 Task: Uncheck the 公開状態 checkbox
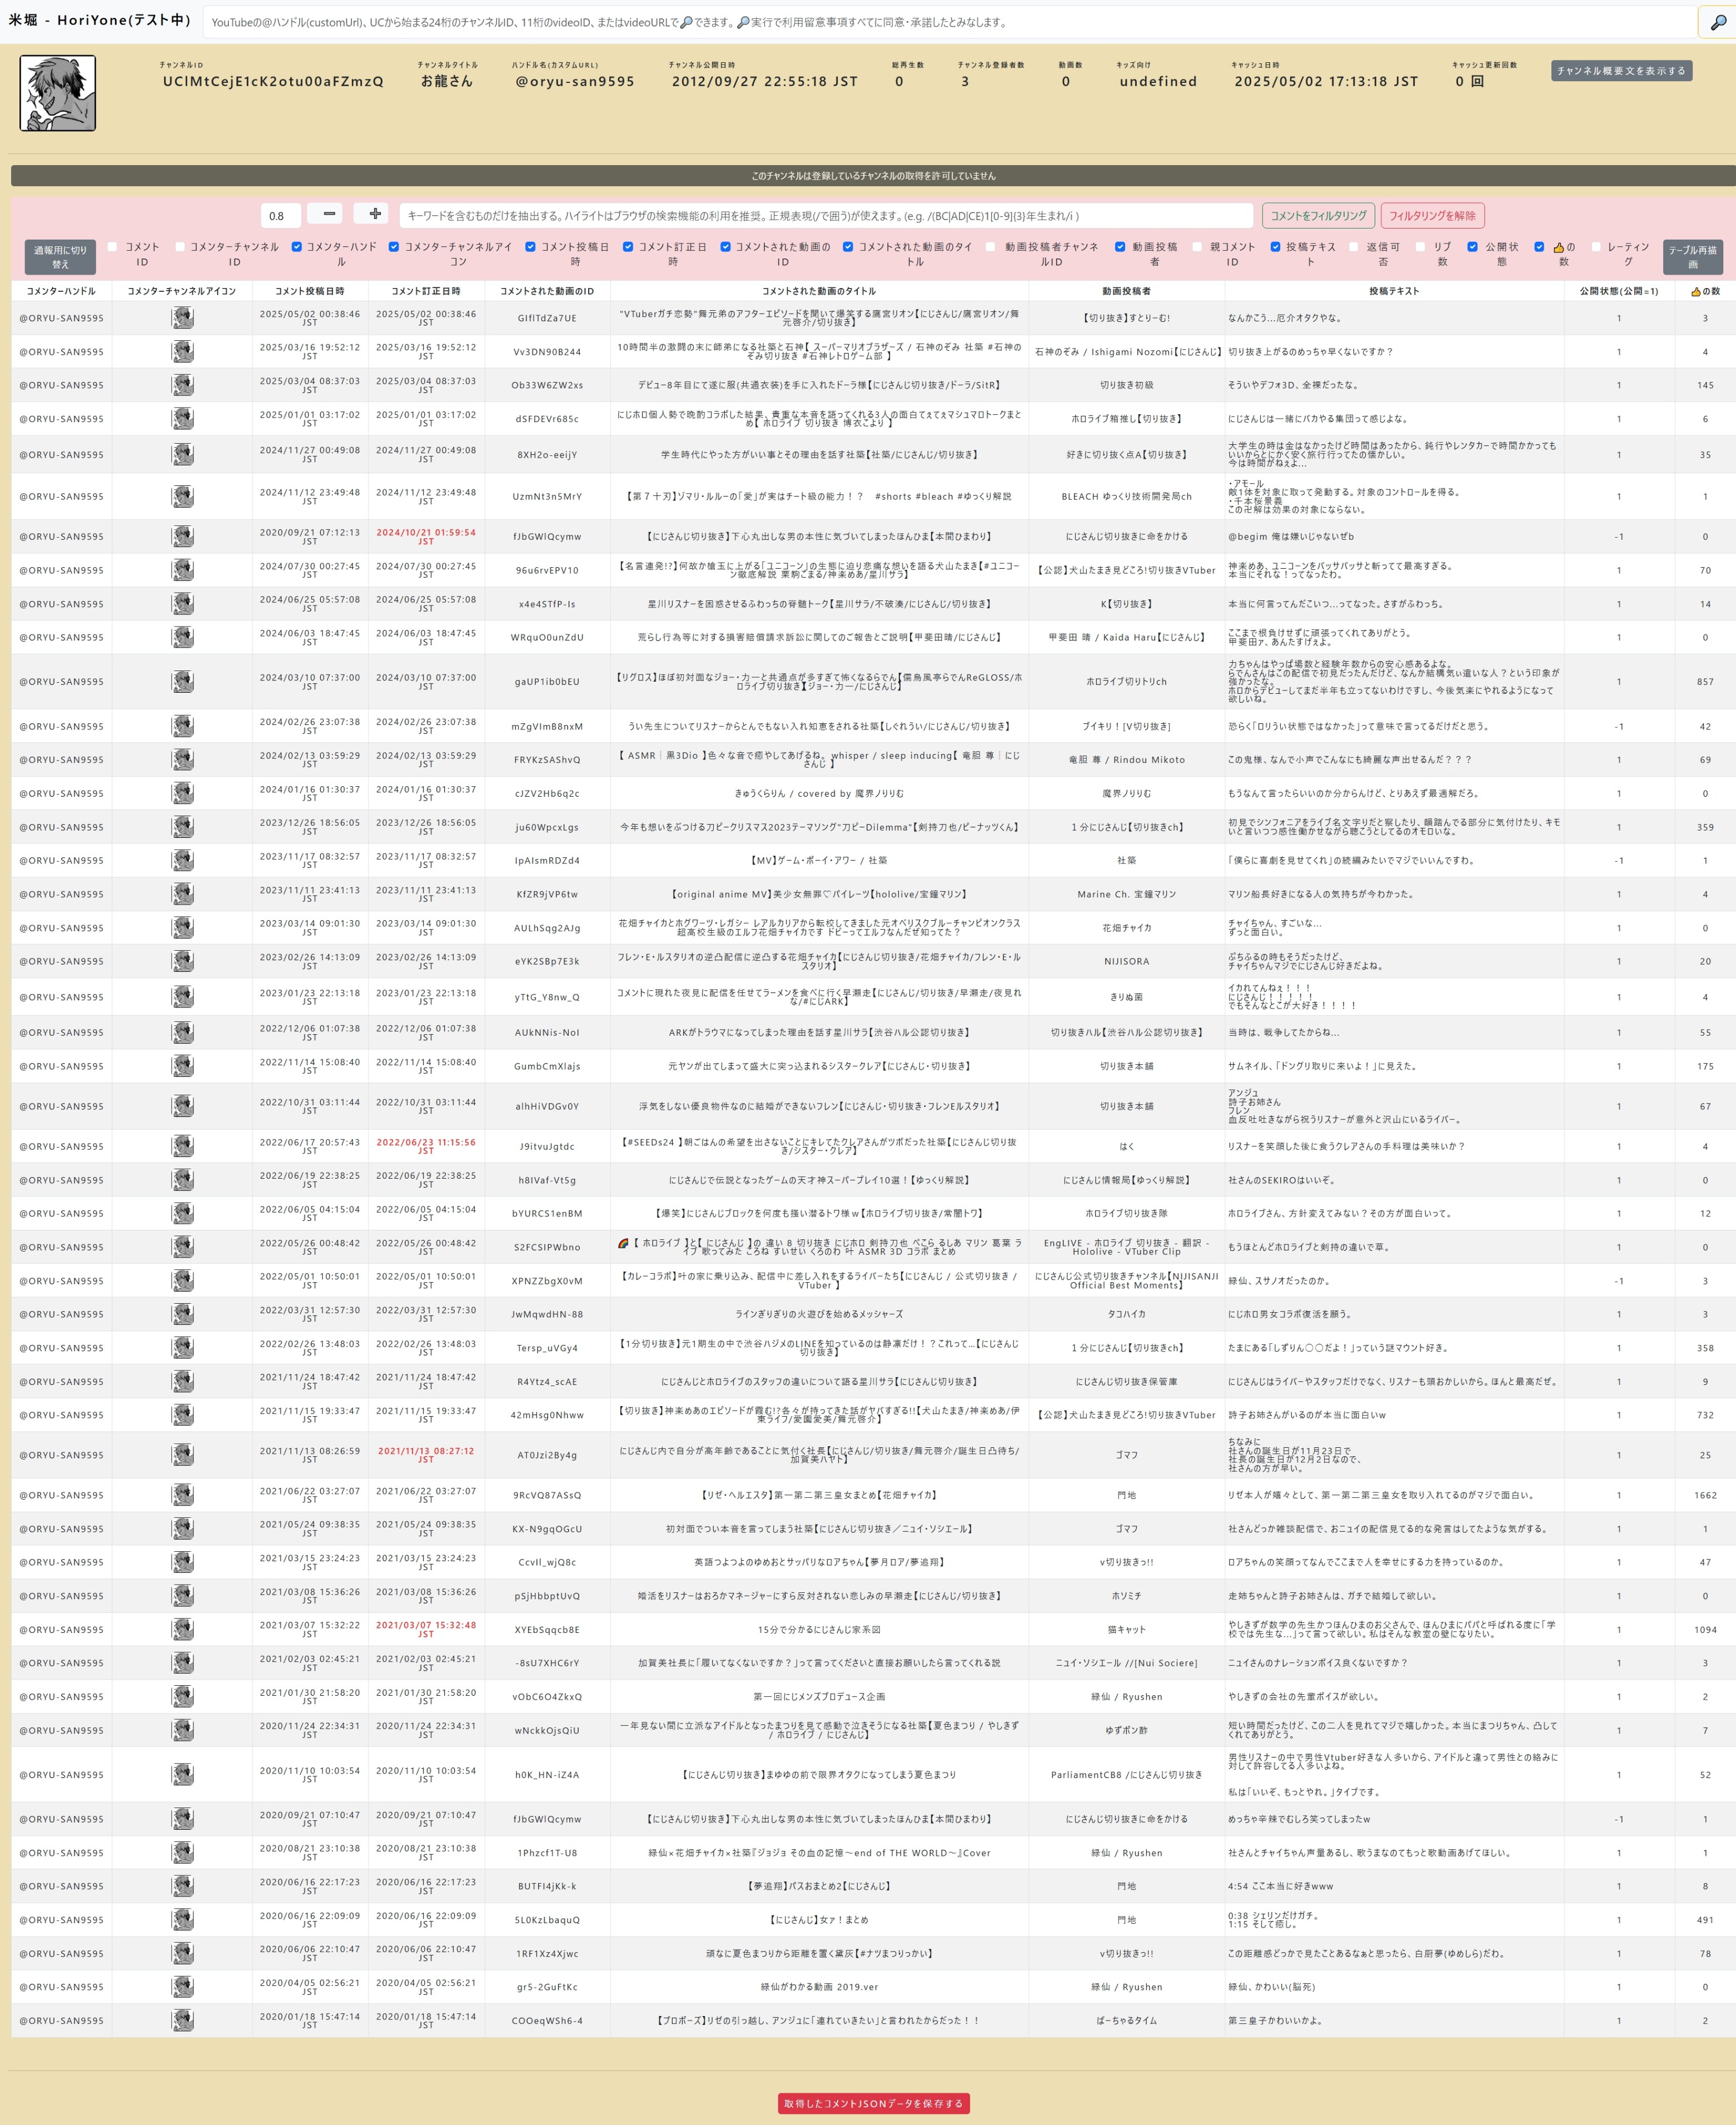[1472, 247]
